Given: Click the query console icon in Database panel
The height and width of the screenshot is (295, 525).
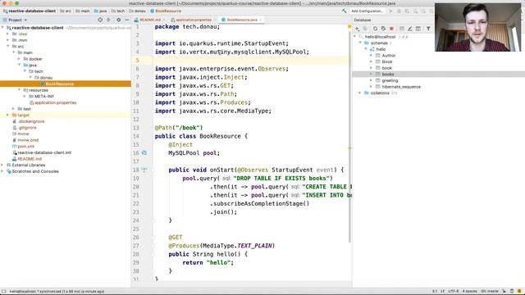Looking at the screenshot, I should point(418,29).
